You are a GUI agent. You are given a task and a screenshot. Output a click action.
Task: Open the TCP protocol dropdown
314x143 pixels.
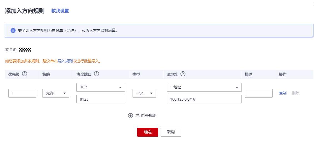(101, 87)
